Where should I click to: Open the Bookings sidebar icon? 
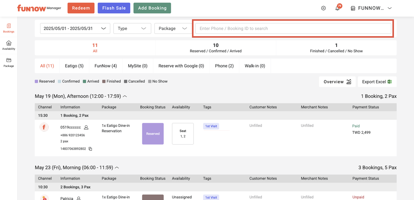pos(8,28)
